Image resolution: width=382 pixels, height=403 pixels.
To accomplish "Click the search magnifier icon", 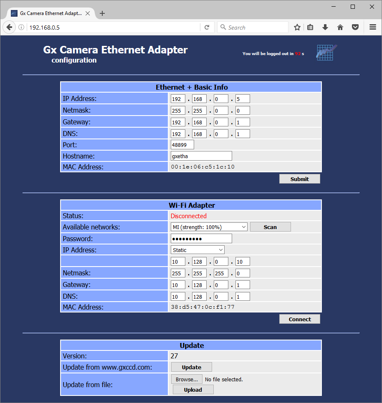I will point(223,27).
